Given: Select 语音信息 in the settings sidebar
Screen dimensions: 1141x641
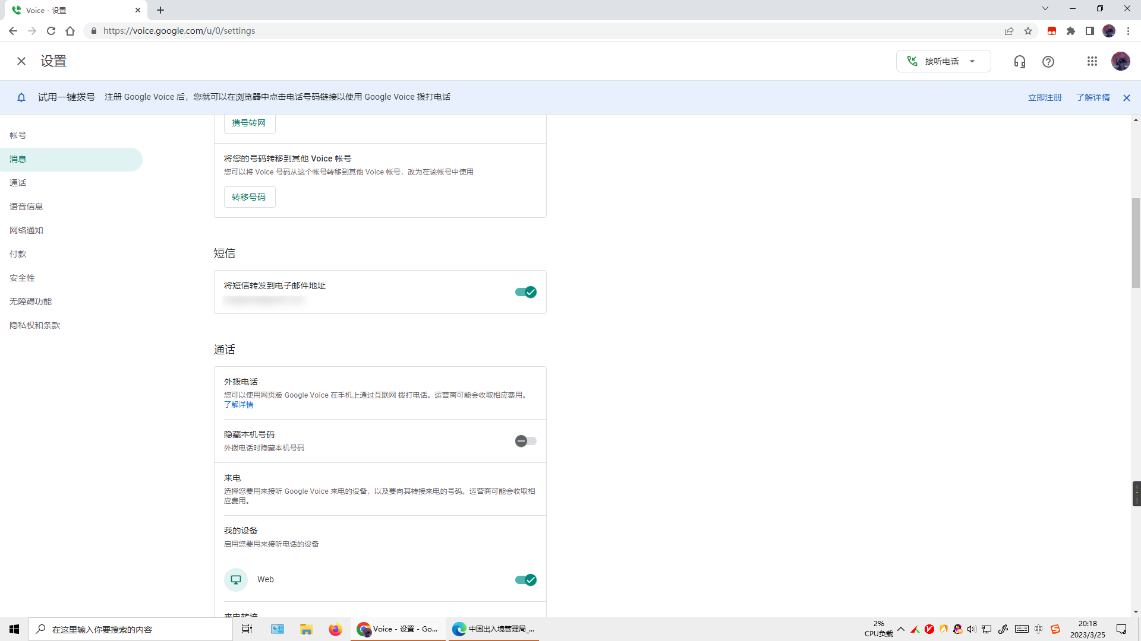Looking at the screenshot, I should click(26, 207).
